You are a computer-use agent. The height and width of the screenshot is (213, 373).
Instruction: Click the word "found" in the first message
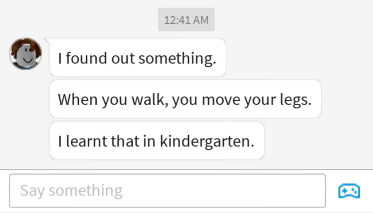coord(86,58)
